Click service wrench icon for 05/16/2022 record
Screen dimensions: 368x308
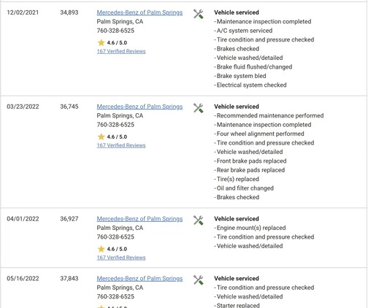[199, 280]
